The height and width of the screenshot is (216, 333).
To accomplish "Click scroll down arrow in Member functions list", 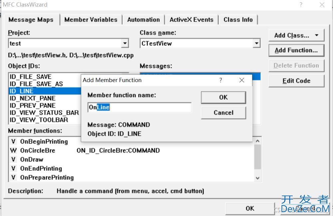I will tap(258, 178).
